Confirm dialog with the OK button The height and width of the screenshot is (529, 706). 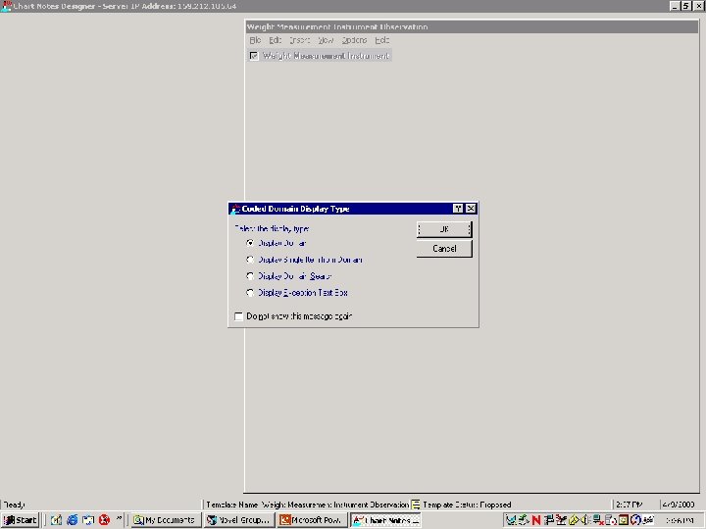click(x=444, y=229)
